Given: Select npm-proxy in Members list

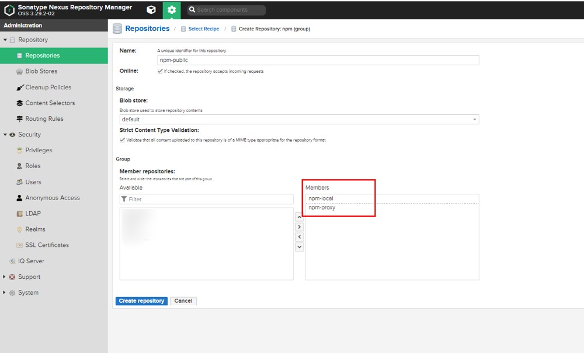Looking at the screenshot, I should pos(392,208).
